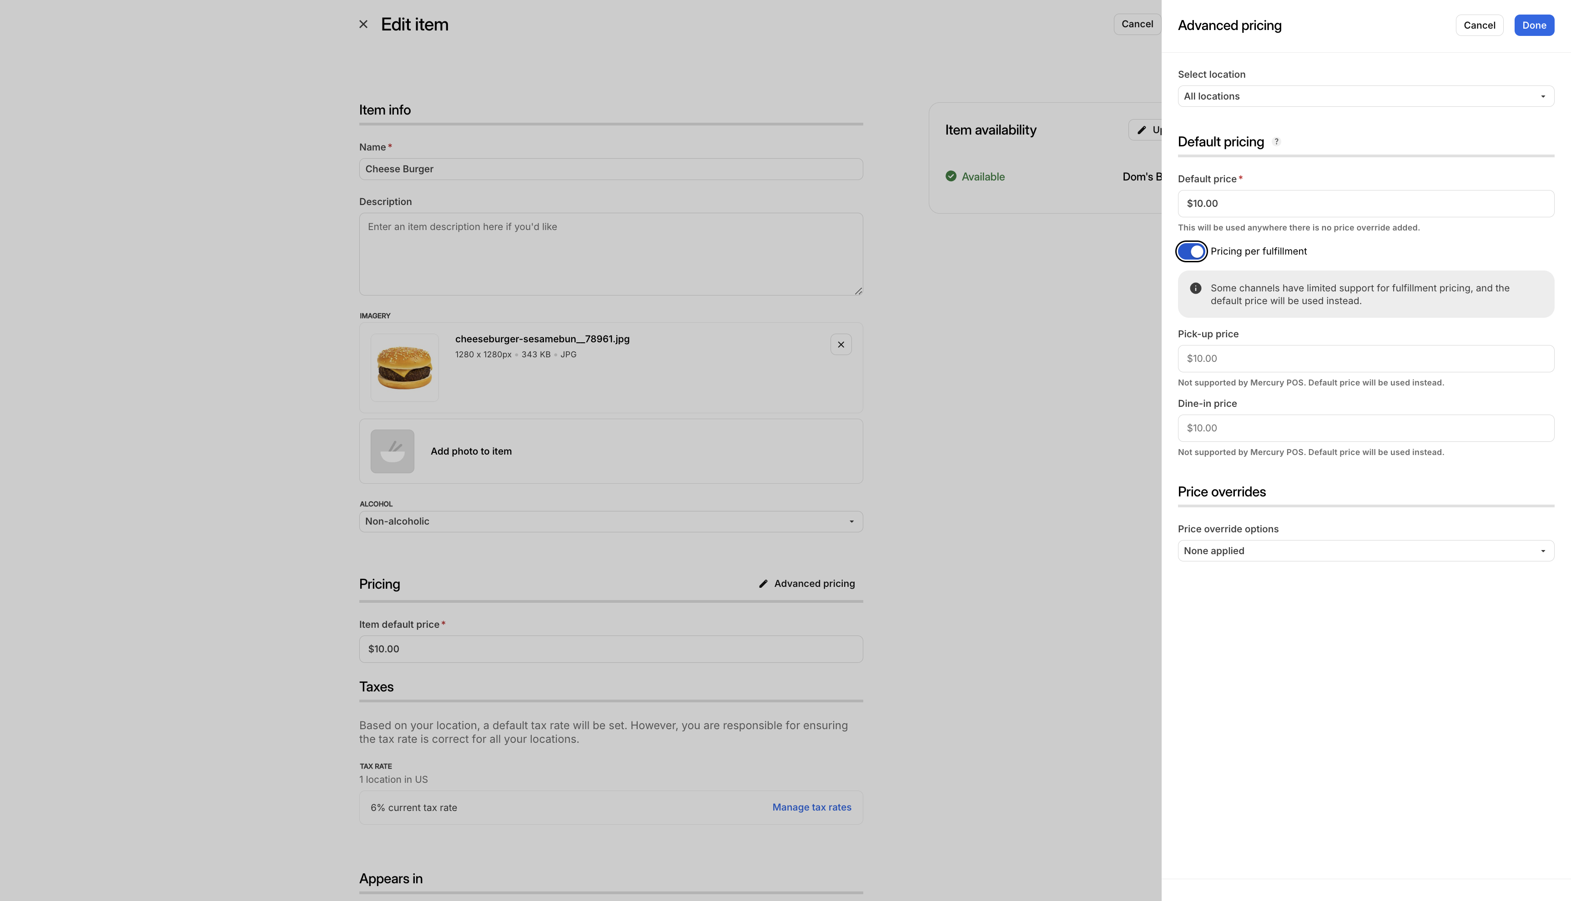
Task: Toggle Pricing per fulfillment switch off
Action: point(1191,251)
